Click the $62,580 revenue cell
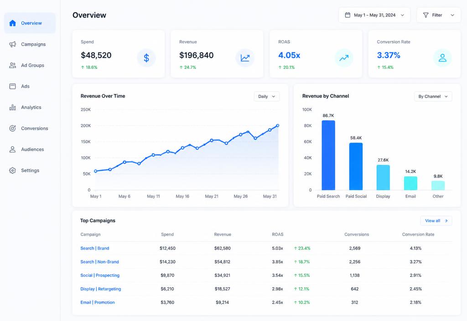Viewport: 467px width, 321px height. (223, 248)
